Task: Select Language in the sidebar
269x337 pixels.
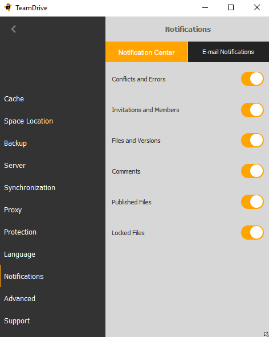Action: point(19,254)
